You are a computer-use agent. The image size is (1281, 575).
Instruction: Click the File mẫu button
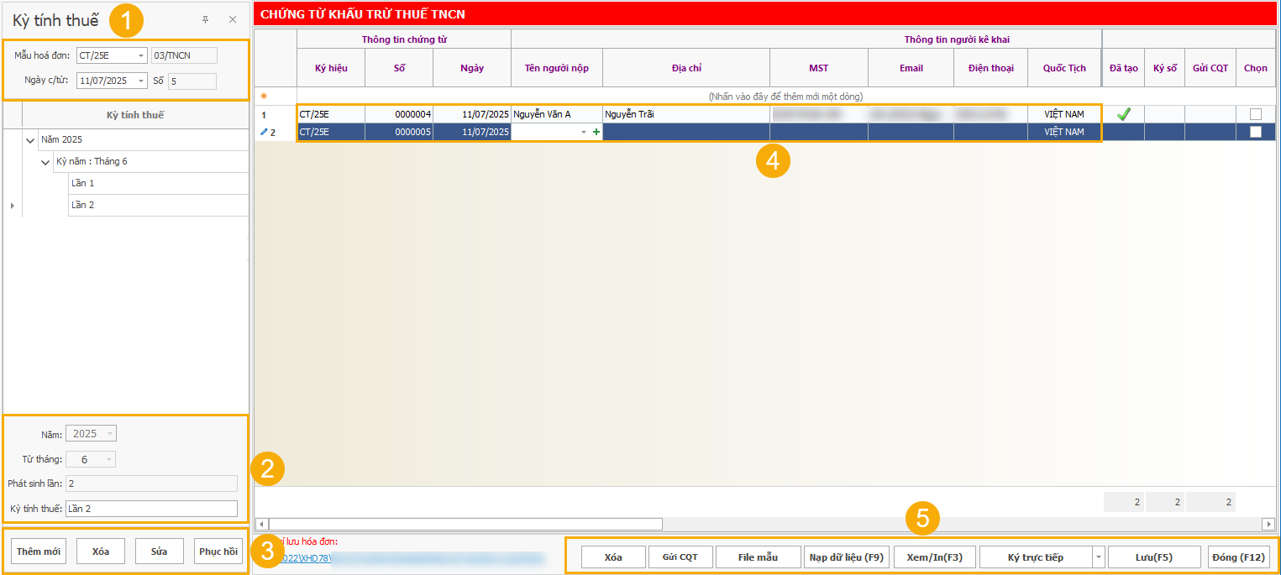point(759,557)
